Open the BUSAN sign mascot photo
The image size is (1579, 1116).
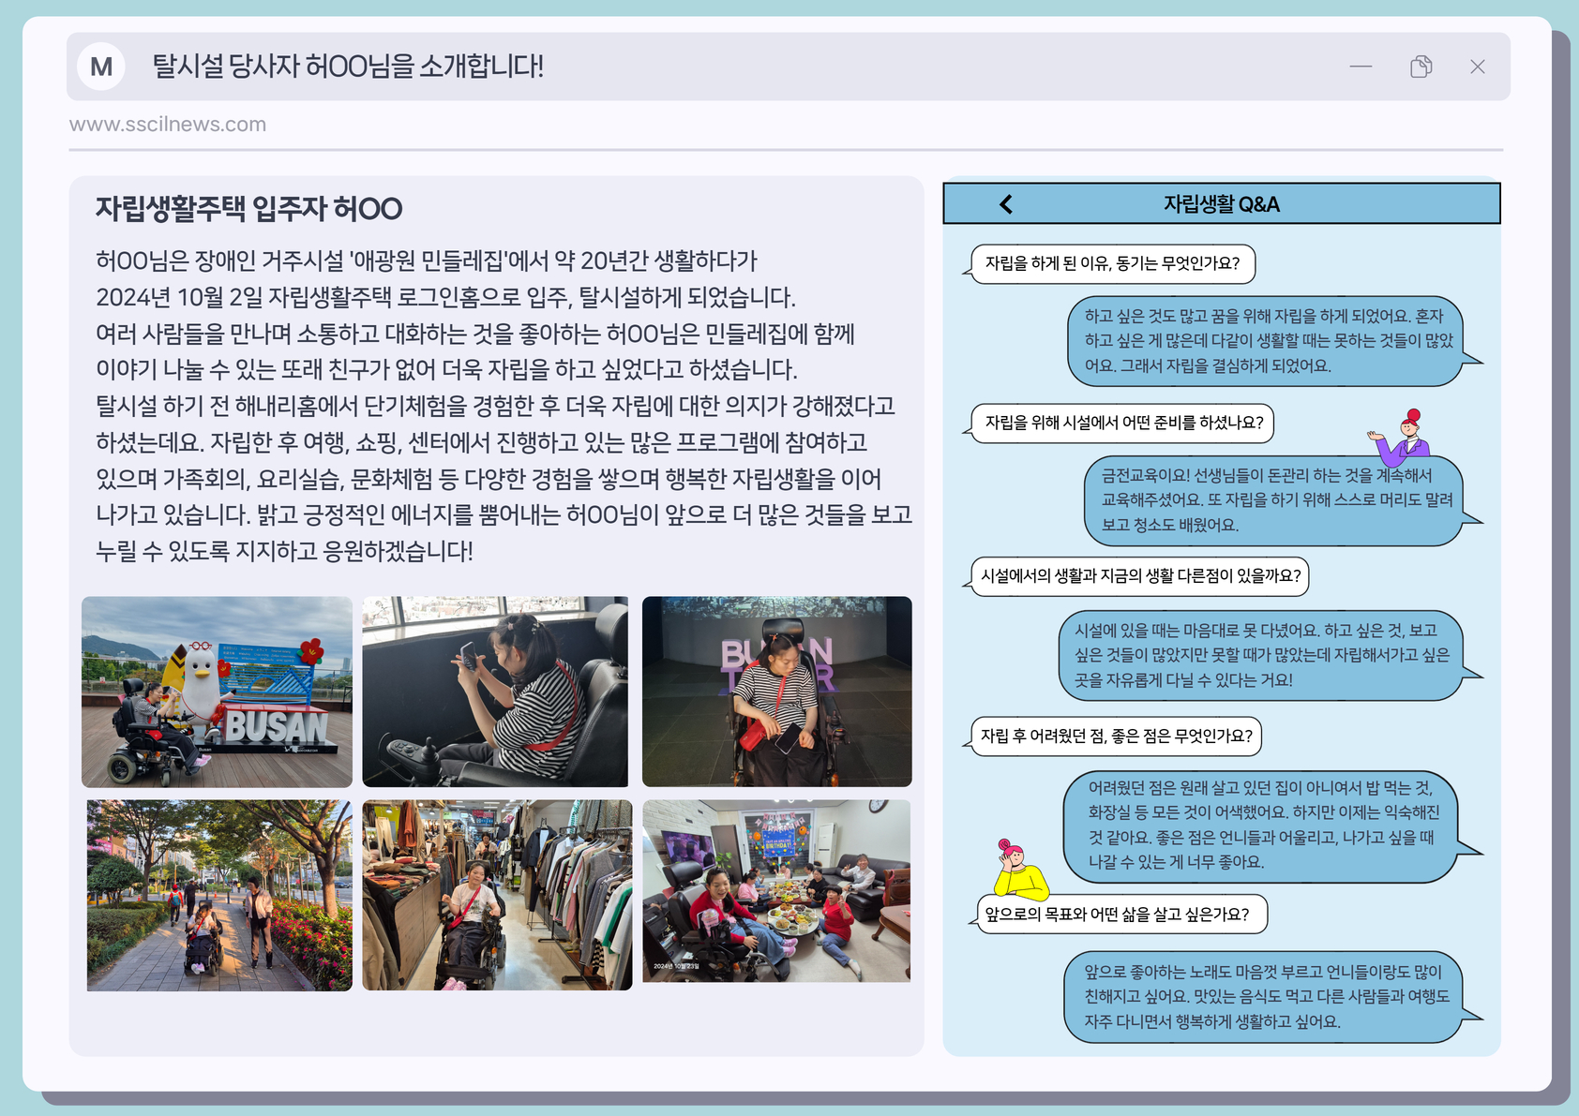click(217, 692)
